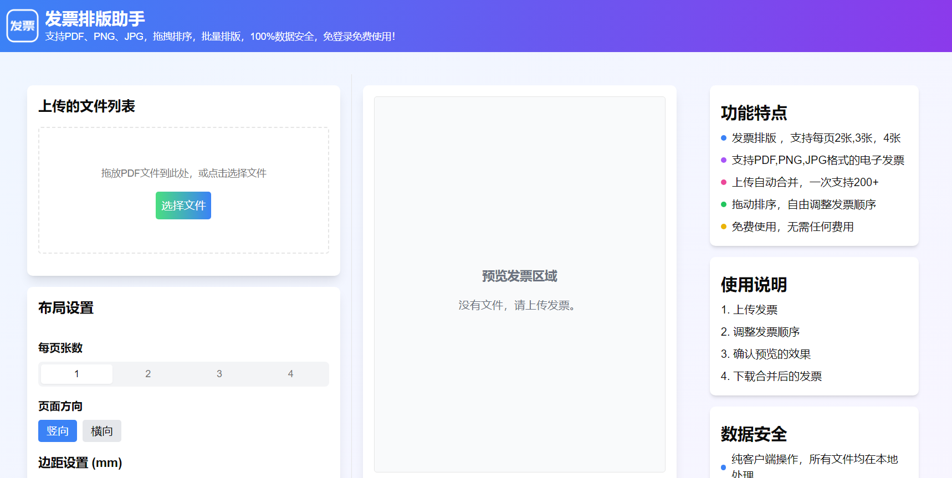Click the 选择文件 upload button
Image resolution: width=952 pixels, height=478 pixels.
pyautogui.click(x=183, y=205)
